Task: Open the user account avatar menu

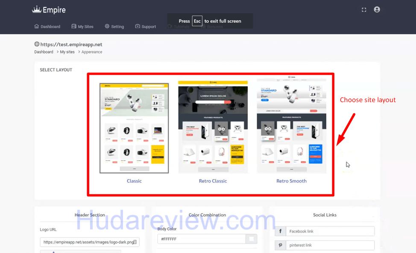Action: point(377,9)
